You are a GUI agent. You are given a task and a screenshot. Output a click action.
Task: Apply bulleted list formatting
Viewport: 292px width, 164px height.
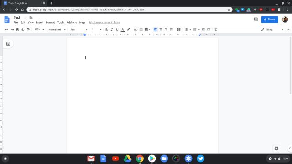pos(195,30)
